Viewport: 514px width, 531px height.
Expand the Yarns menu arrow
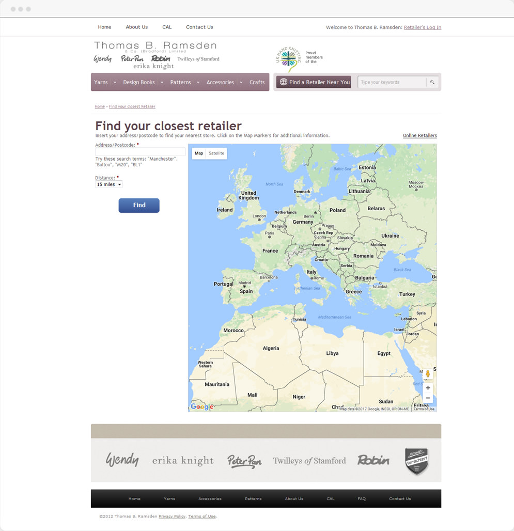115,82
